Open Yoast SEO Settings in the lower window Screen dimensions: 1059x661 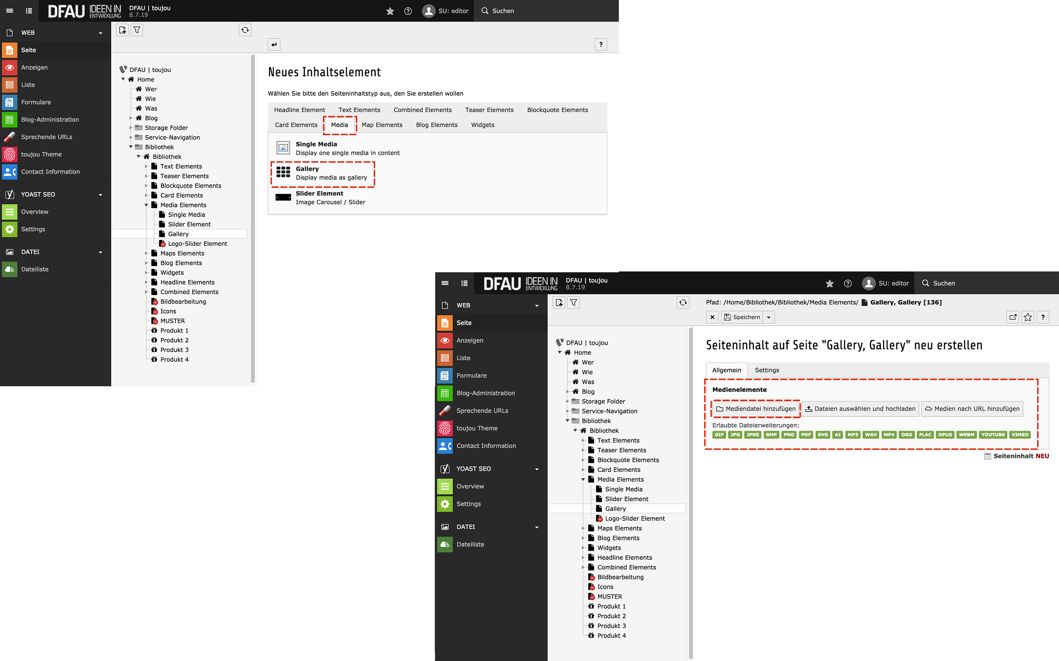(491, 504)
